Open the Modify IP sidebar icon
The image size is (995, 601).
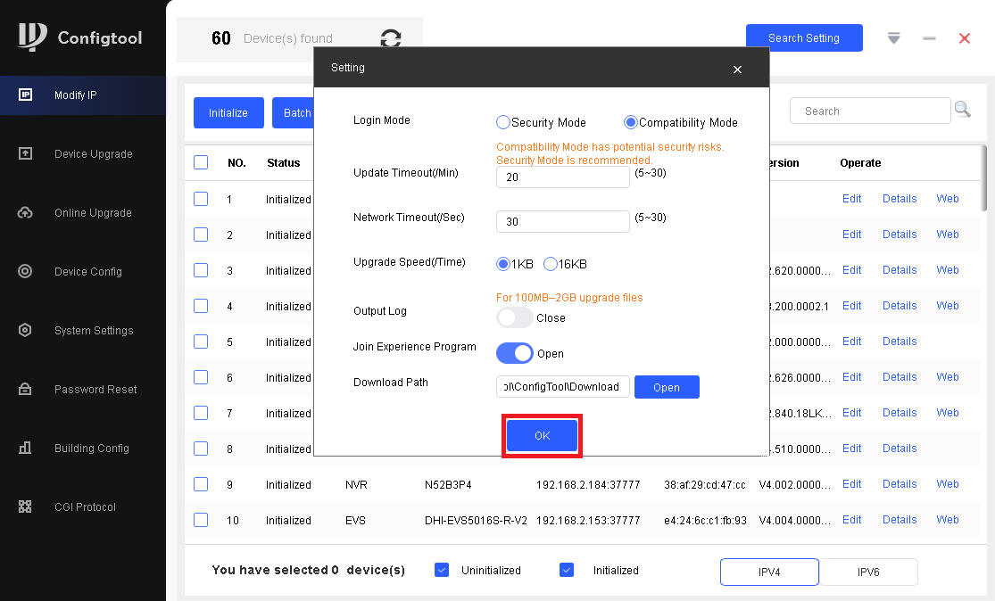[x=26, y=95]
